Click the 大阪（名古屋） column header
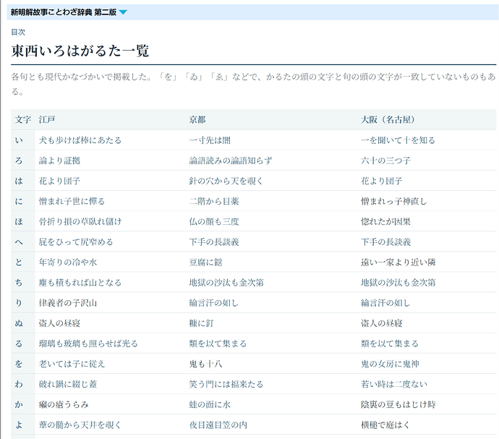 (388, 120)
